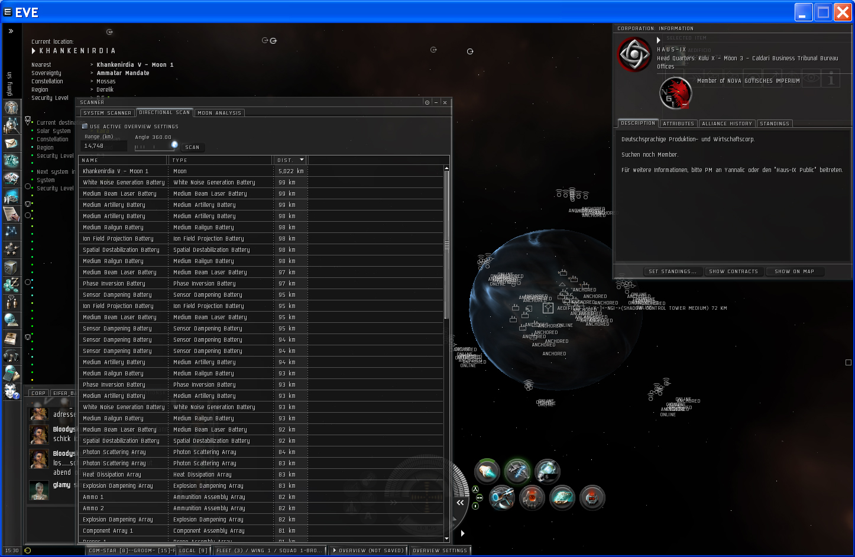Click Show Contracts button
Image resolution: width=855 pixels, height=557 pixels.
(x=733, y=271)
